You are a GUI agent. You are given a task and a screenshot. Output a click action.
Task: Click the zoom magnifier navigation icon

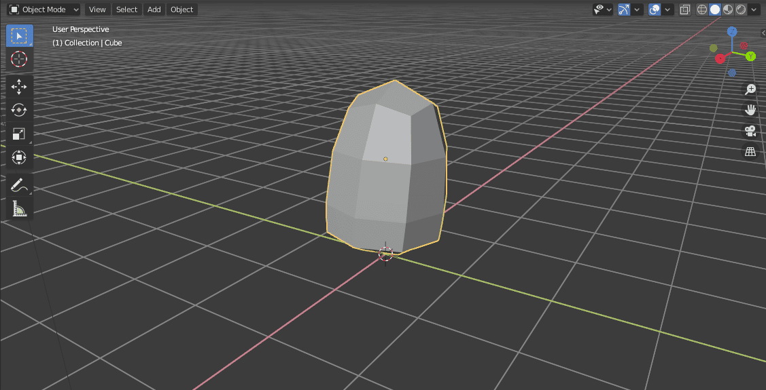750,90
